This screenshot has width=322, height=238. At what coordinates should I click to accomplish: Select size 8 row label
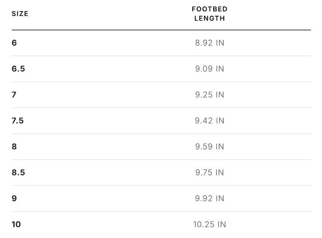tap(14, 147)
